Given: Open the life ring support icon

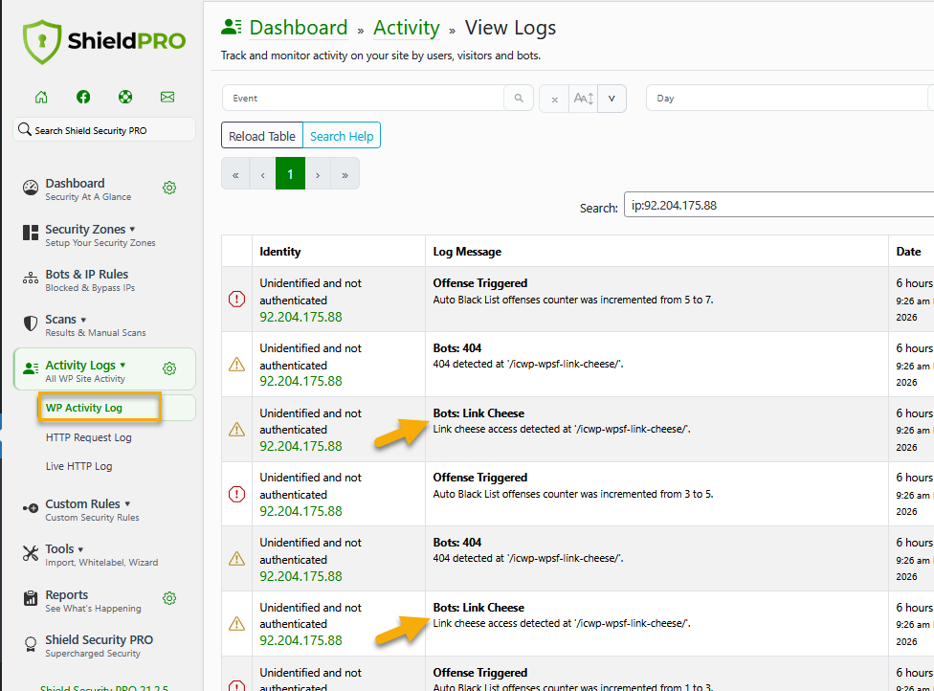Looking at the screenshot, I should tap(125, 97).
